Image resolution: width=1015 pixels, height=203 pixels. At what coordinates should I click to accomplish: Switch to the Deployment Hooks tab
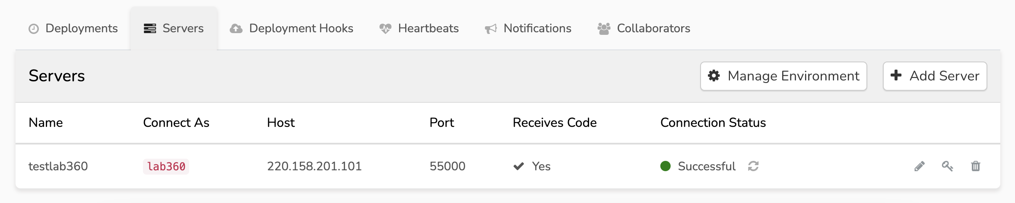292,28
